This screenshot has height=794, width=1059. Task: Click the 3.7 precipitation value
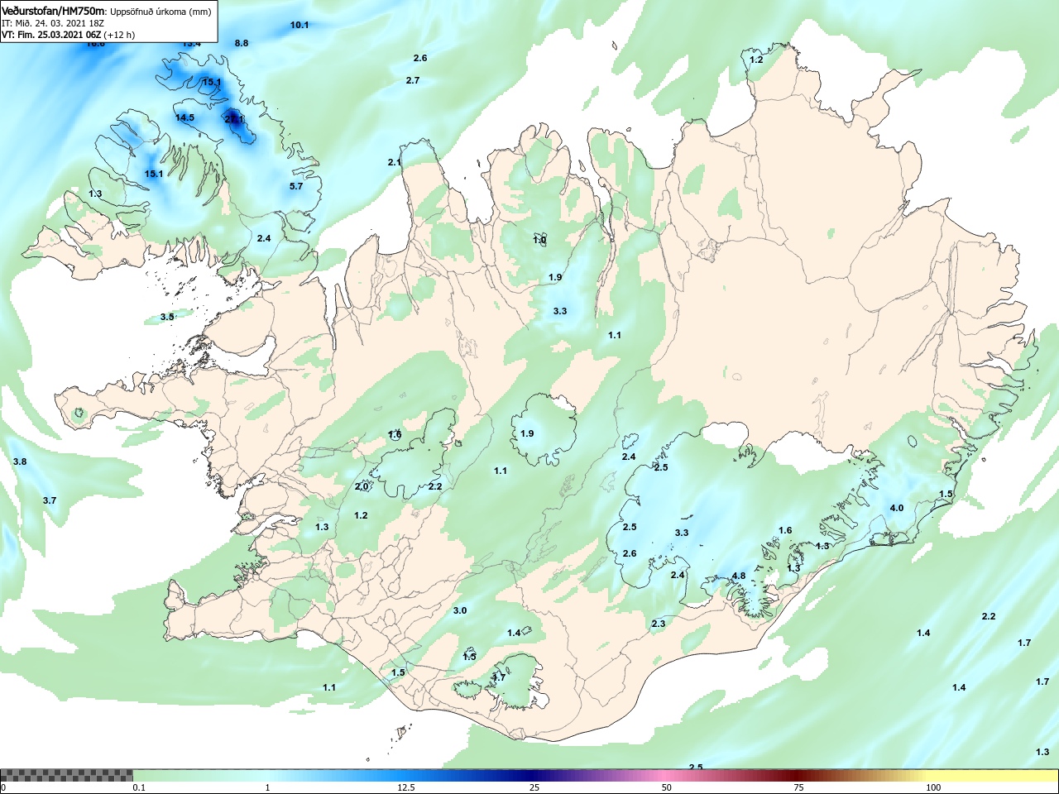click(50, 500)
